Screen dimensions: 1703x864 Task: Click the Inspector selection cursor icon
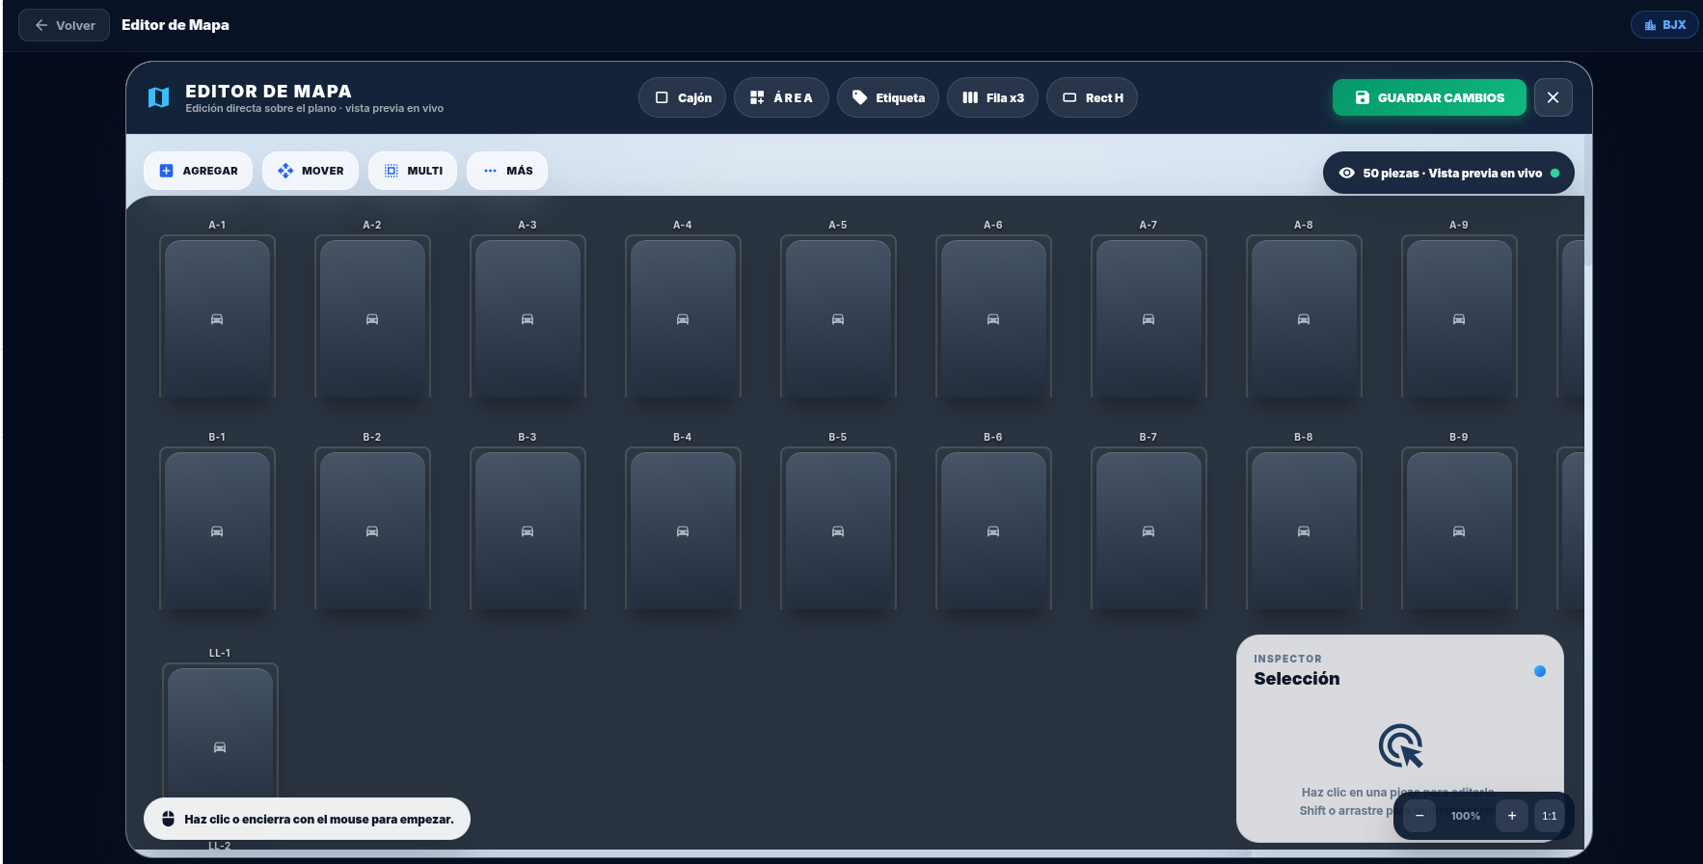point(1401,746)
